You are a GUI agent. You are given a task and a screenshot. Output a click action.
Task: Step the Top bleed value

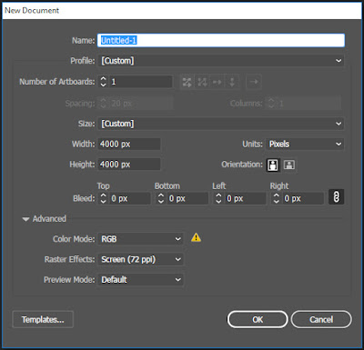click(103, 198)
